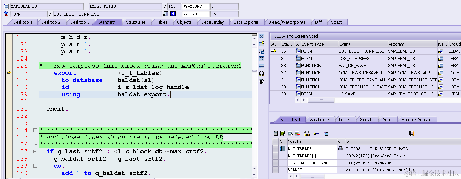Click the red hat icon in L_T_TABLES row

click(x=340, y=149)
